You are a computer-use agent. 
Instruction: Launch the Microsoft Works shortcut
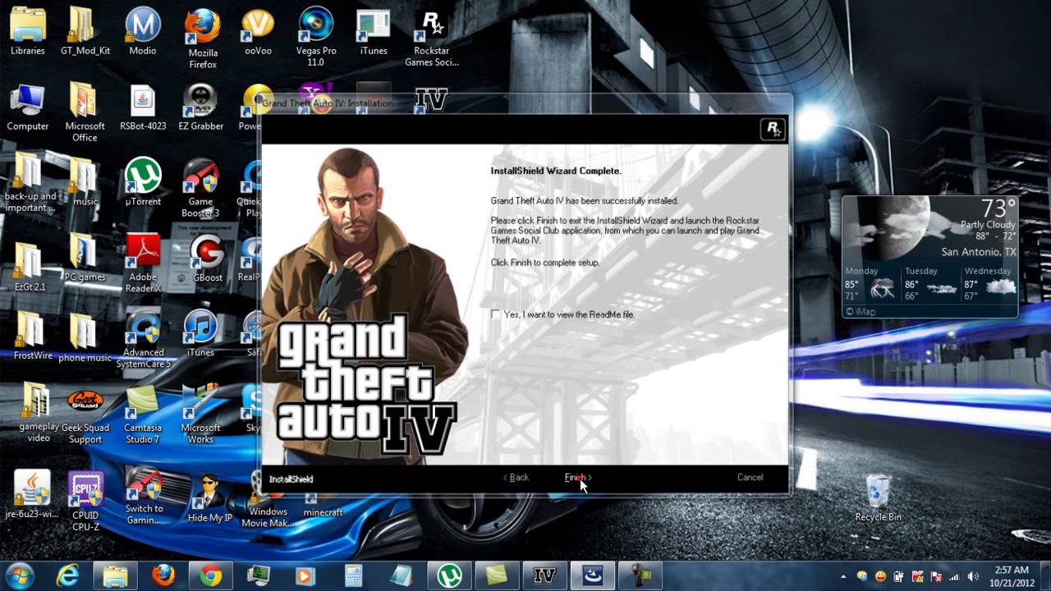[x=200, y=415]
